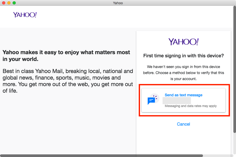Image resolution: width=236 pixels, height=157 pixels.
Task: Click the blue text message bubble icon
Action: (153, 99)
